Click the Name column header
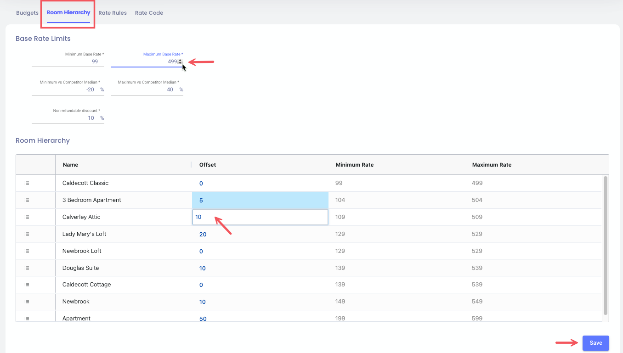 (x=70, y=165)
